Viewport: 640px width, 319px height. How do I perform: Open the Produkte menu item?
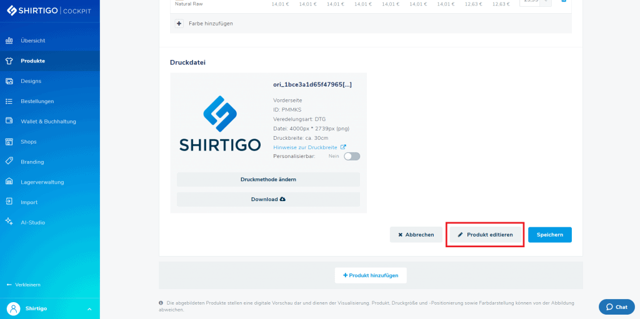[32, 61]
